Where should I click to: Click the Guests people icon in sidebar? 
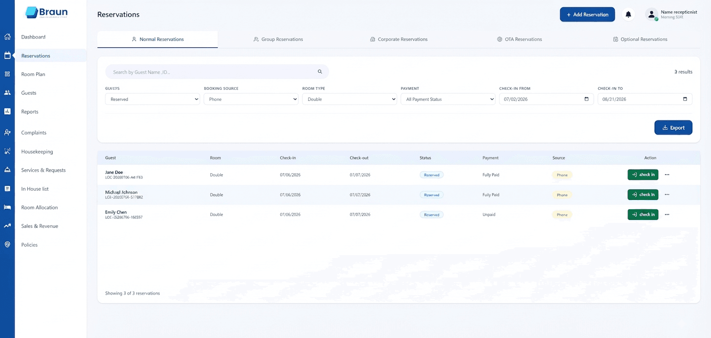click(x=7, y=93)
